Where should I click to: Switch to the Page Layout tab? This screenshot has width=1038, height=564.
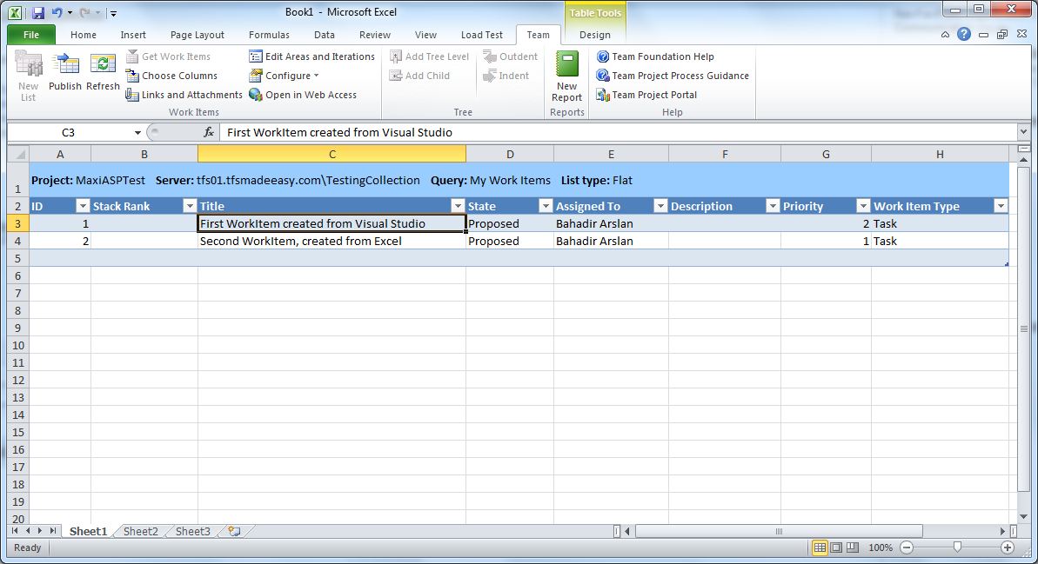click(198, 35)
